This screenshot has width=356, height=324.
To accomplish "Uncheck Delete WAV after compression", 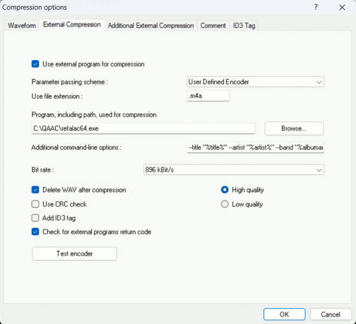I will coord(36,190).
